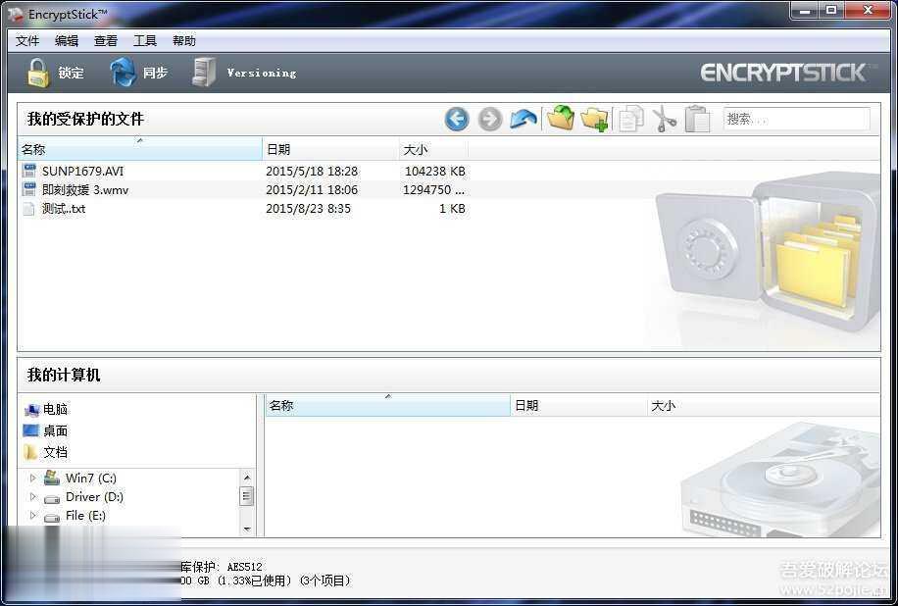
Task: Sort protected files by 日期 column
Action: click(330, 149)
